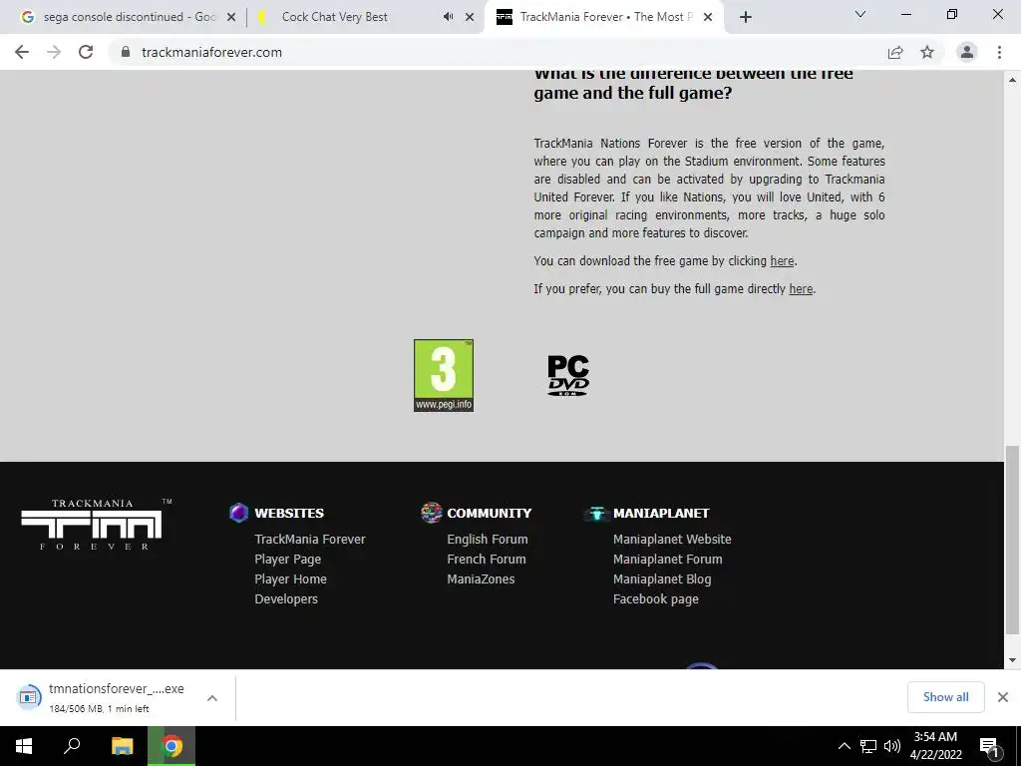The height and width of the screenshot is (766, 1021).
Task: Click the Maniaplanet section icon
Action: 596,514
